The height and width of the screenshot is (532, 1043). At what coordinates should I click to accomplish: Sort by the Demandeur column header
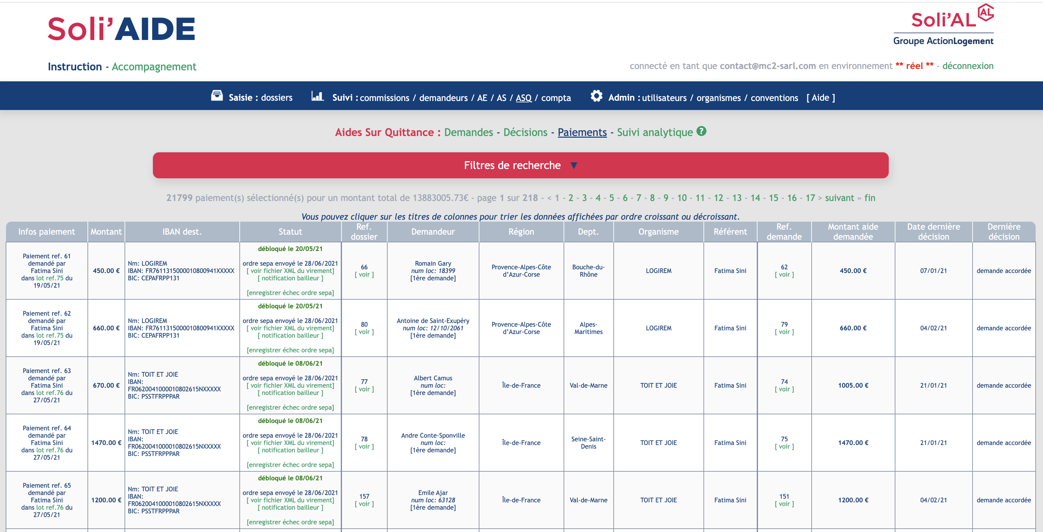433,232
